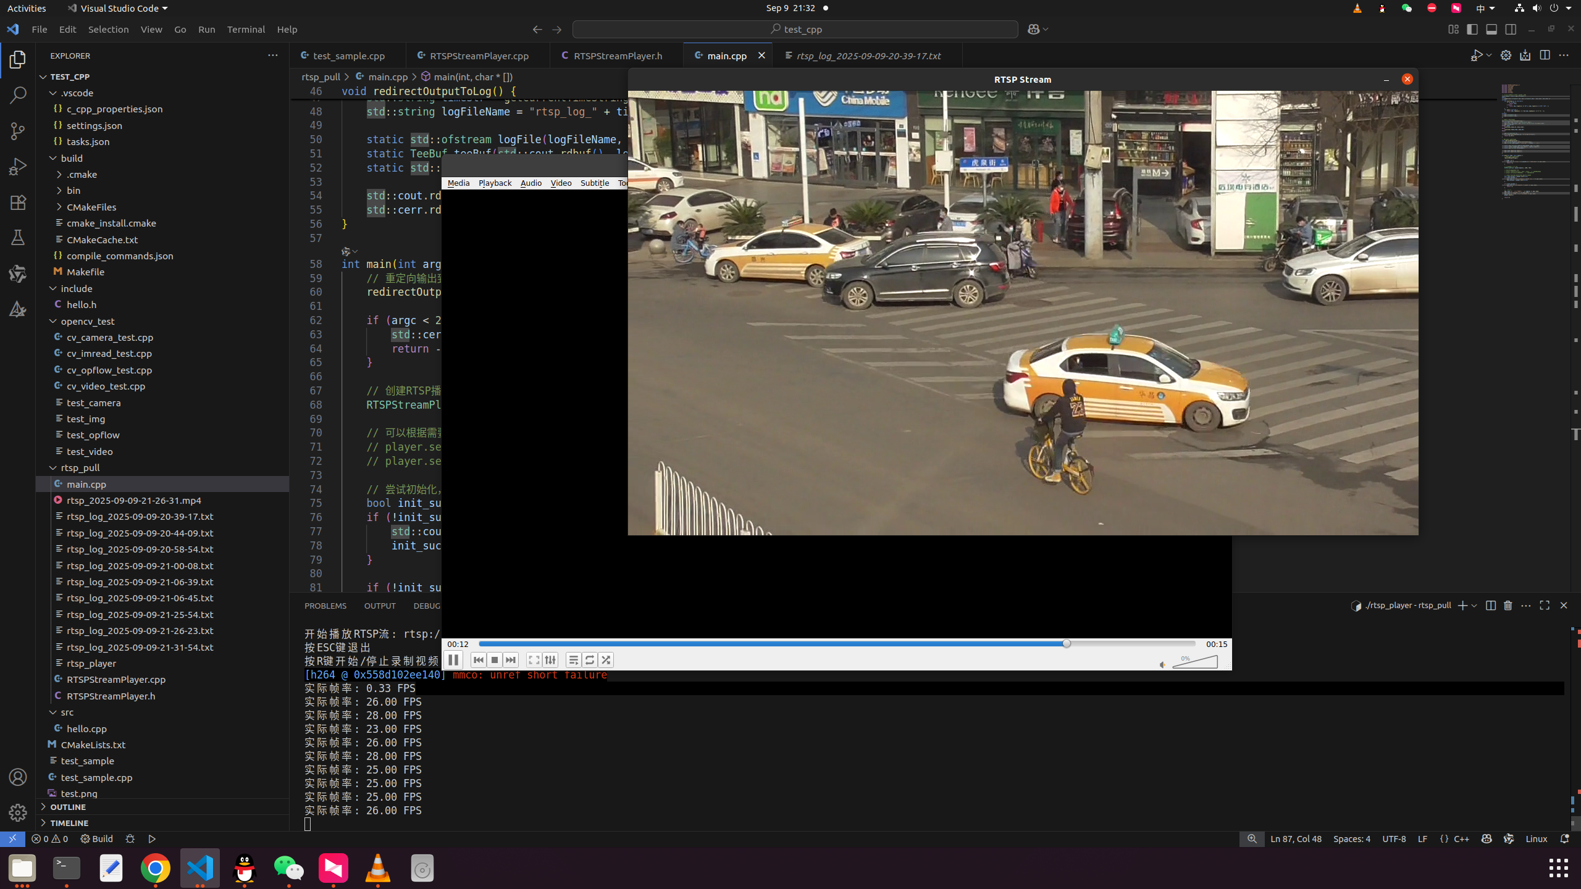Switch to the PROBLEMS panel tab

(x=325, y=606)
